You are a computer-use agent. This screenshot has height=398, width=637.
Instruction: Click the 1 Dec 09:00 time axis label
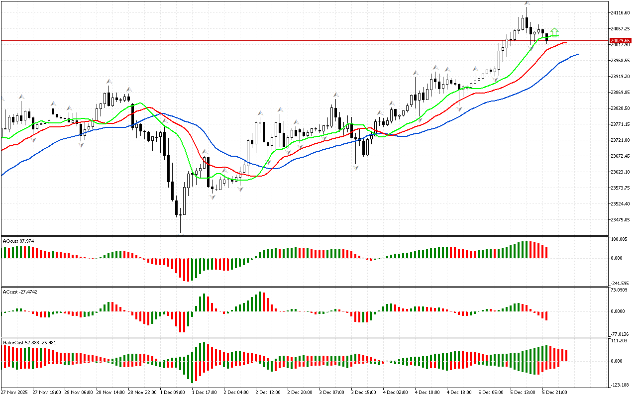coord(172,393)
